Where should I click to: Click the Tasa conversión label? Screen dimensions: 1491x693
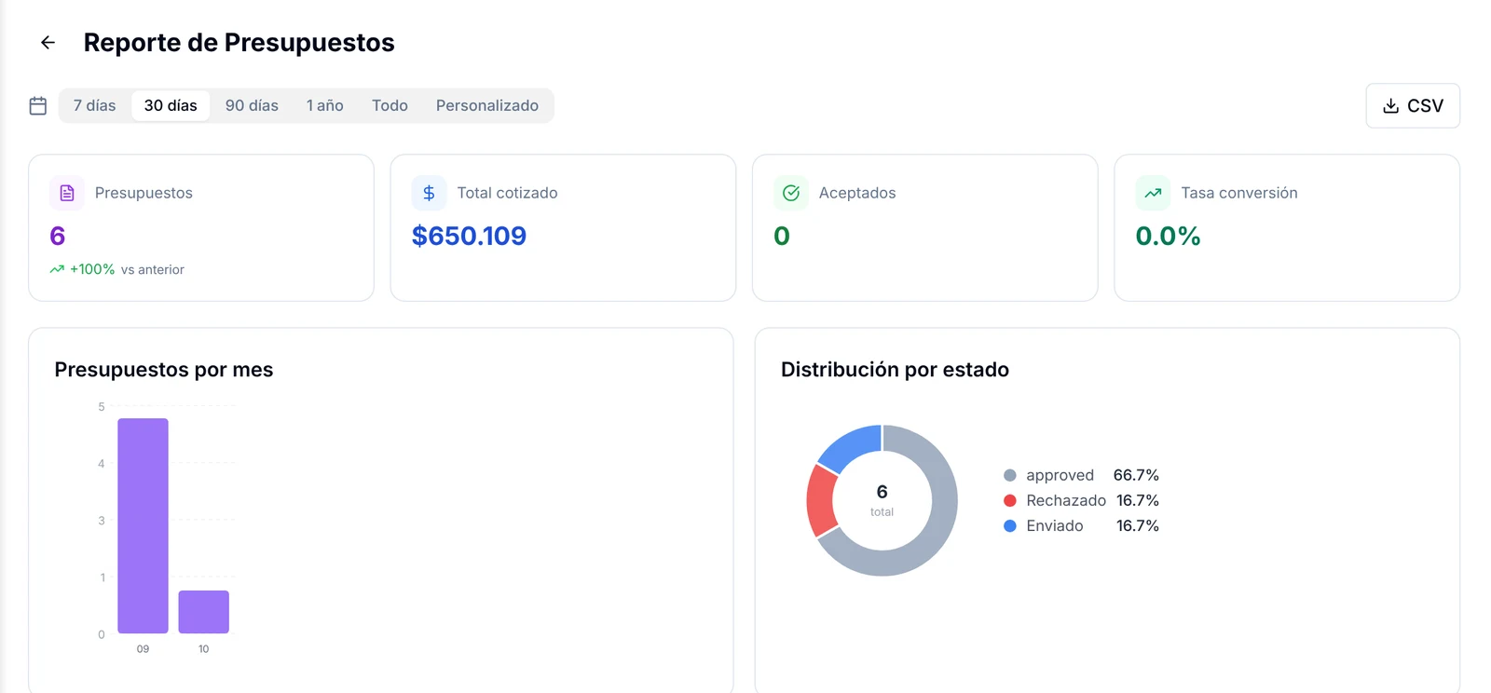coord(1239,193)
